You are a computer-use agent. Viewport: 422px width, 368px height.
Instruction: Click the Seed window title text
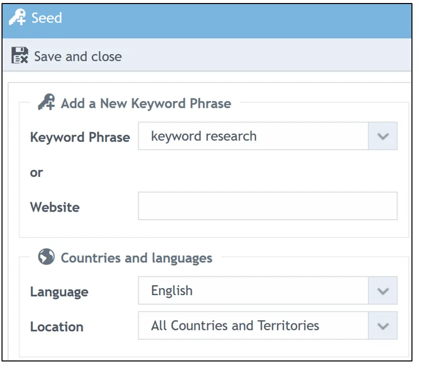point(47,18)
